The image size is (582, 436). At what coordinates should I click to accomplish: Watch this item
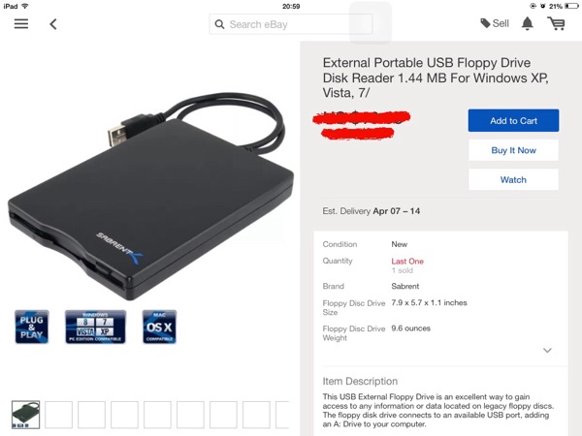click(x=513, y=180)
